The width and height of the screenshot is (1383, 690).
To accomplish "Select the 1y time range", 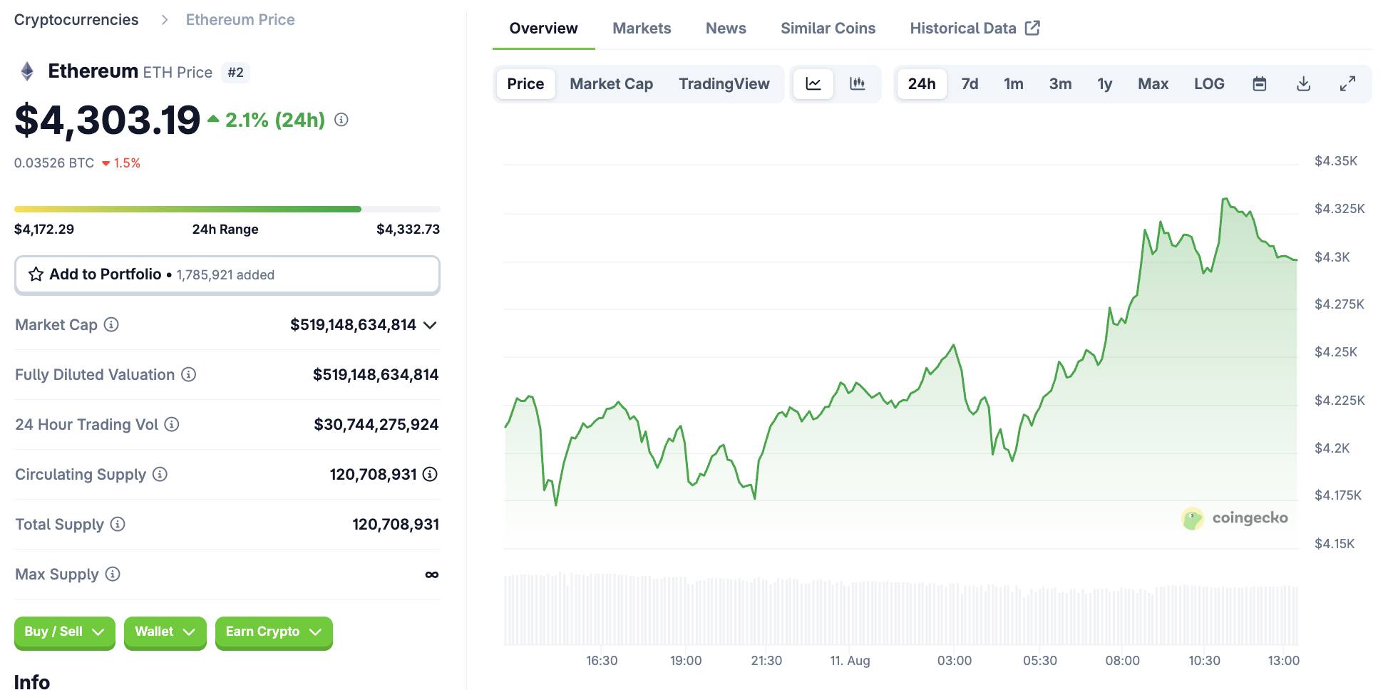I will point(1104,84).
